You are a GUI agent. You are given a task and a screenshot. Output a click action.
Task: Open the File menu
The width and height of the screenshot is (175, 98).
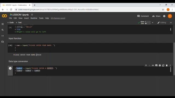click(x=10, y=18)
